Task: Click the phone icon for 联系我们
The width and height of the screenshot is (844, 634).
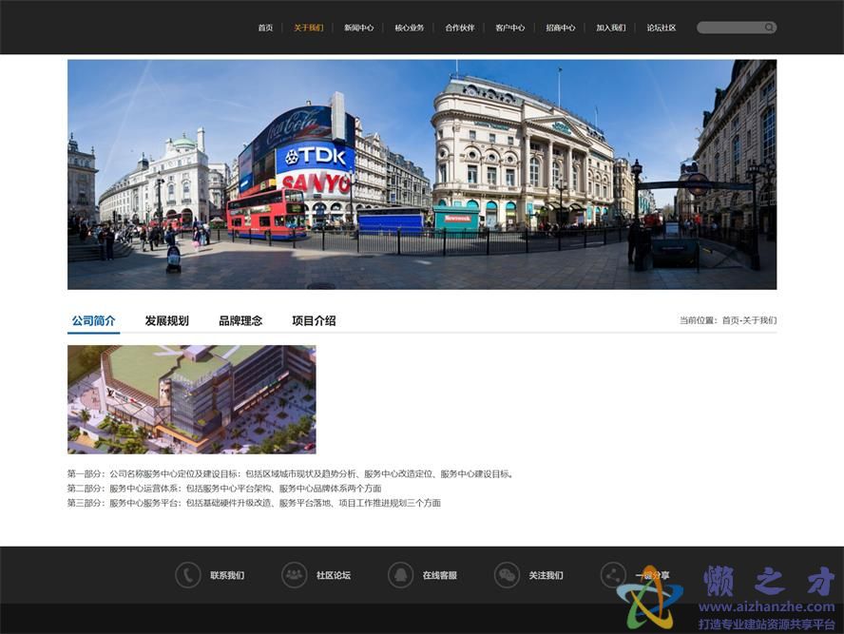Action: click(188, 575)
